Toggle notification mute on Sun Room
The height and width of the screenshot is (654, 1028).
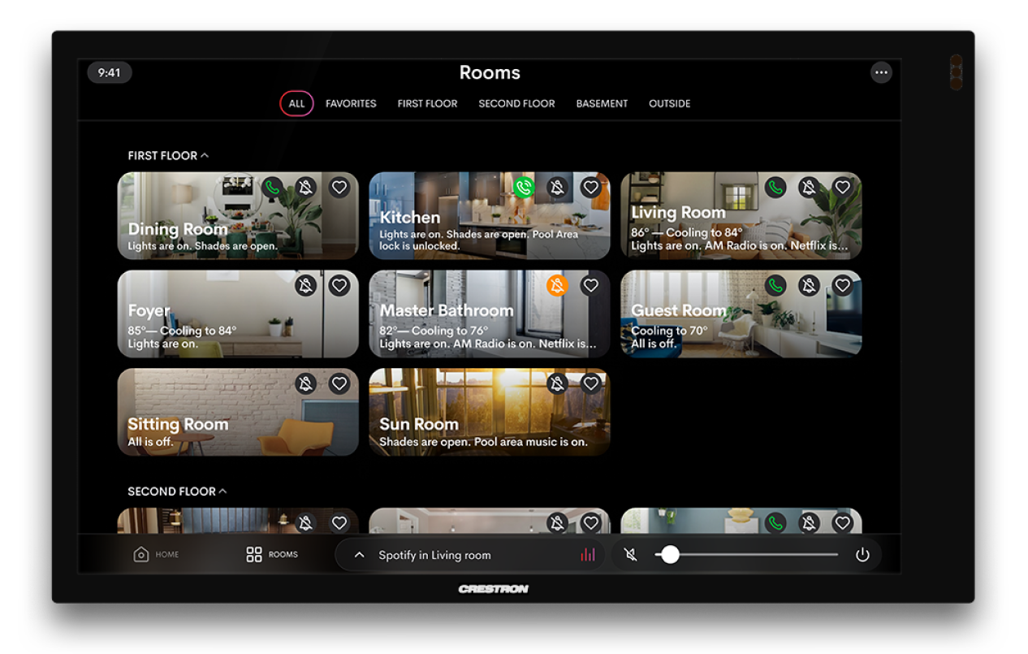pos(557,383)
